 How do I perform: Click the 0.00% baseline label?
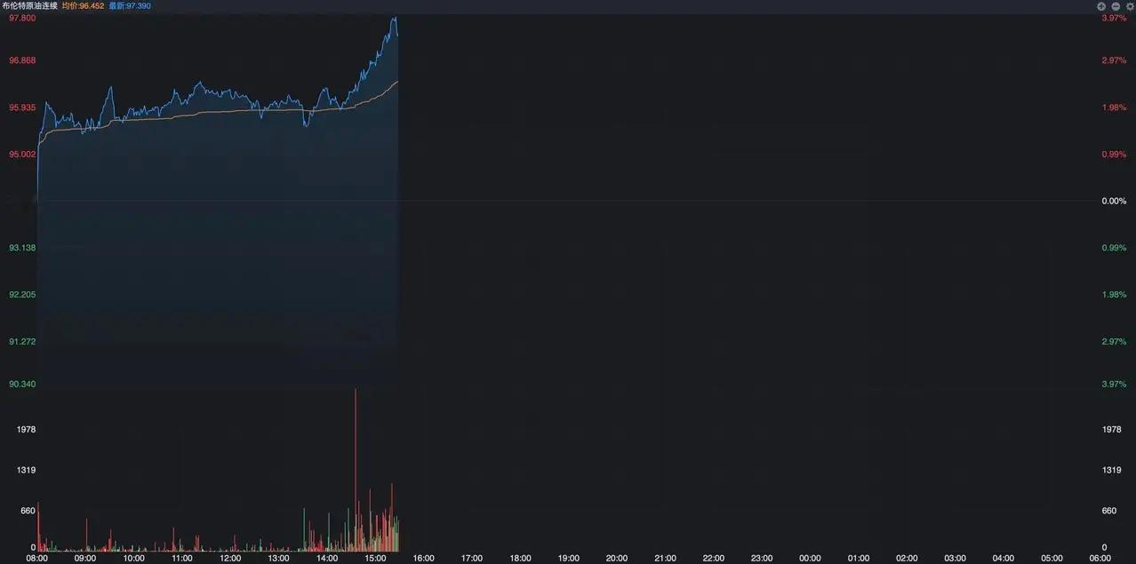[1114, 202]
